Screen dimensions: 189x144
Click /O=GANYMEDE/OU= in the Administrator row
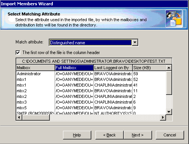coord(74,74)
